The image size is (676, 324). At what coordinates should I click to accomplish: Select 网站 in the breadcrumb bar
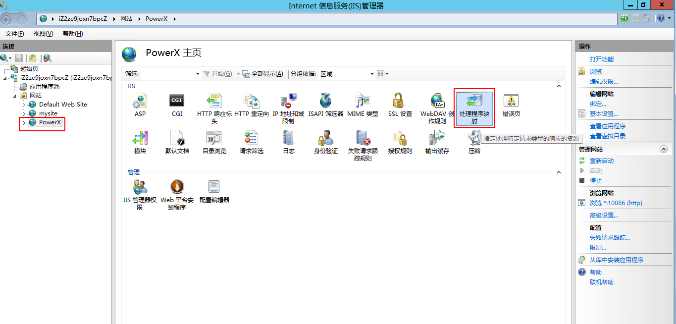click(127, 18)
